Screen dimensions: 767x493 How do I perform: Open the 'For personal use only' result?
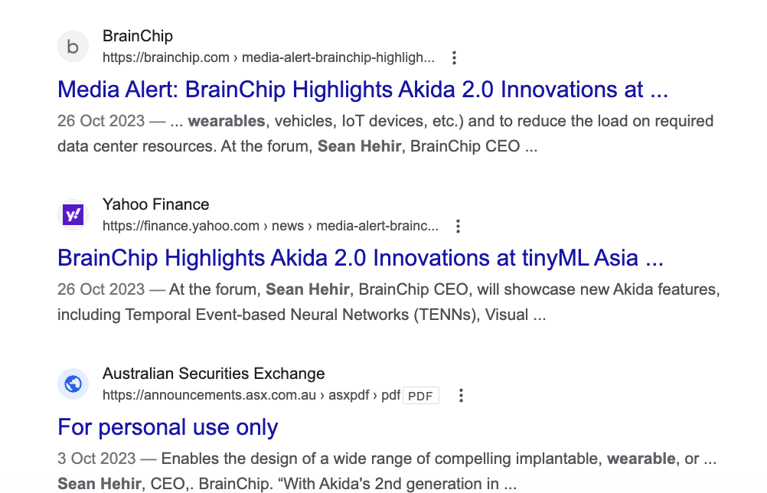tap(168, 427)
